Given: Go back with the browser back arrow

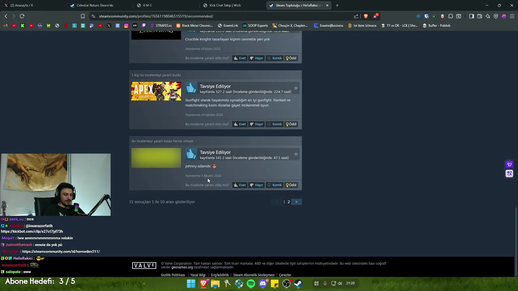Looking at the screenshot, I should tap(6, 16).
